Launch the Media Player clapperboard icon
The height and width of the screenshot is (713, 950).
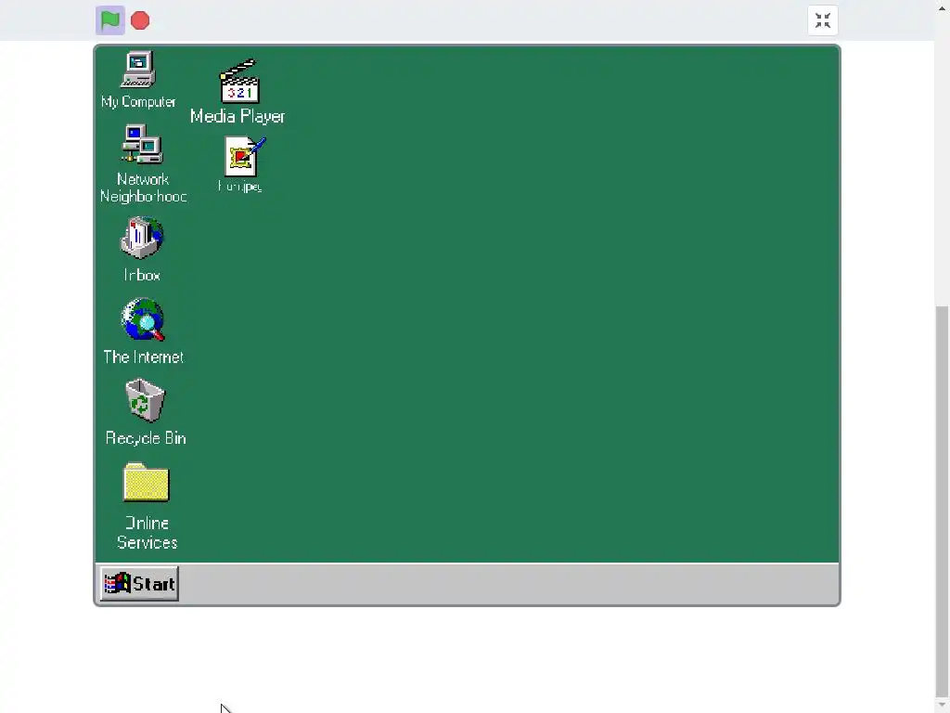[x=239, y=82]
